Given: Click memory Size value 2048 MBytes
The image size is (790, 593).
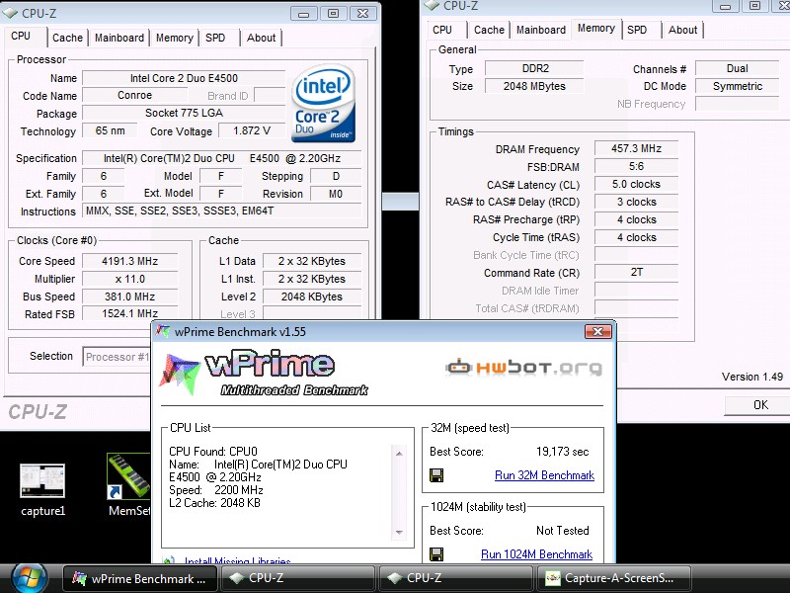Looking at the screenshot, I should click(x=534, y=86).
